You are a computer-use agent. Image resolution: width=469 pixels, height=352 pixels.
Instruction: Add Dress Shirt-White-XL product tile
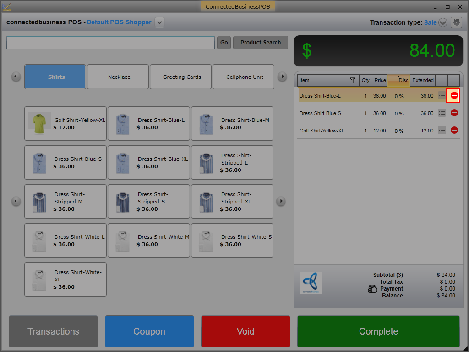point(65,279)
